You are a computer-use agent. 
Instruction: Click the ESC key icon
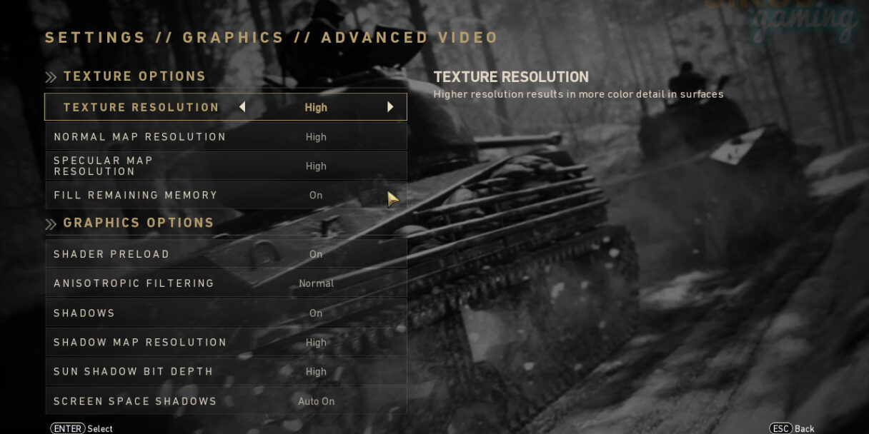click(x=781, y=428)
